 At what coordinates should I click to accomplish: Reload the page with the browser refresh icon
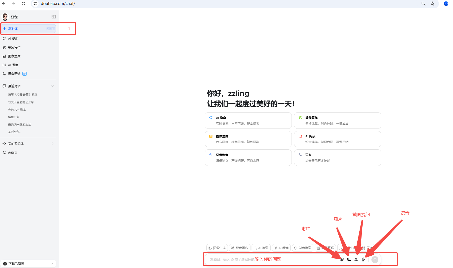(23, 4)
